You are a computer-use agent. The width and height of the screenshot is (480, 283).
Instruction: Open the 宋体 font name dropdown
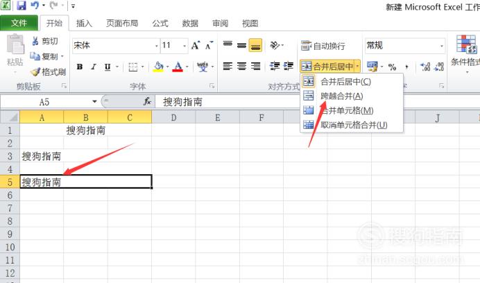coord(157,46)
